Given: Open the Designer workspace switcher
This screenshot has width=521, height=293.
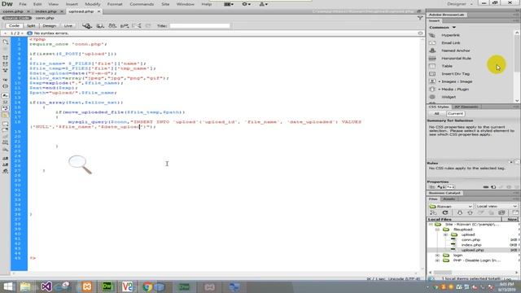Looking at the screenshot, I should click(459, 4).
